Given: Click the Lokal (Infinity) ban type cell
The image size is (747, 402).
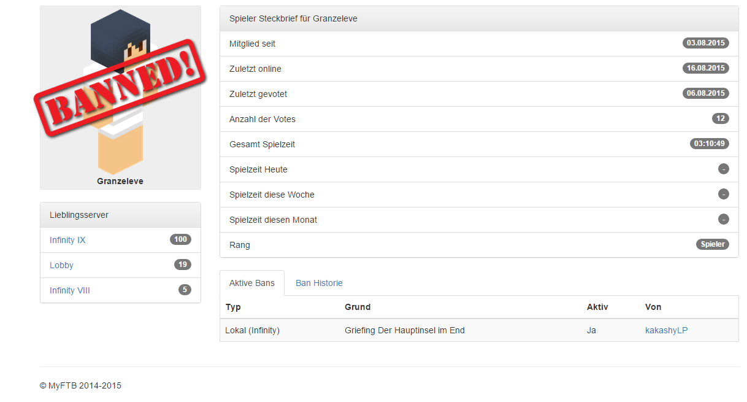Looking at the screenshot, I should 252,330.
